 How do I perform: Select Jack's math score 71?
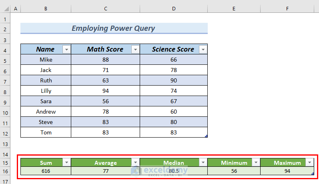[105, 70]
